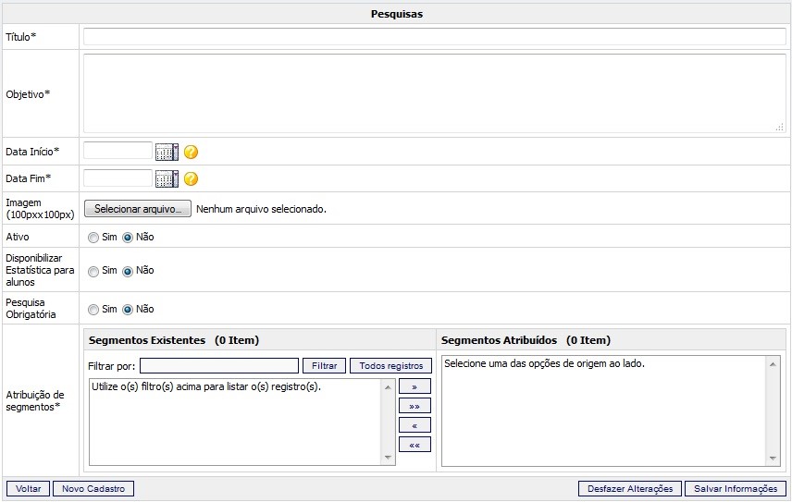792x502 pixels.
Task: Click into the Título text field
Action: [434, 36]
